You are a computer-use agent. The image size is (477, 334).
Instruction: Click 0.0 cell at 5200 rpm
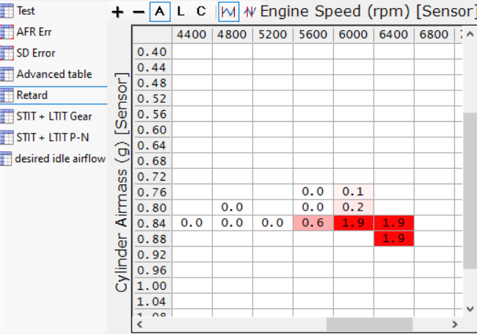pyautogui.click(x=272, y=223)
